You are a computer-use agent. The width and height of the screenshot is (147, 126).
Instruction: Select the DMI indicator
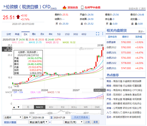(97, 107)
